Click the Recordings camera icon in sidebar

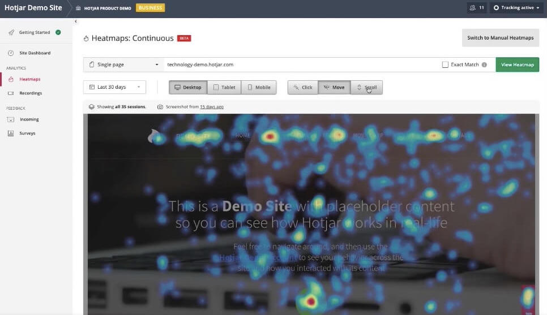tap(11, 93)
